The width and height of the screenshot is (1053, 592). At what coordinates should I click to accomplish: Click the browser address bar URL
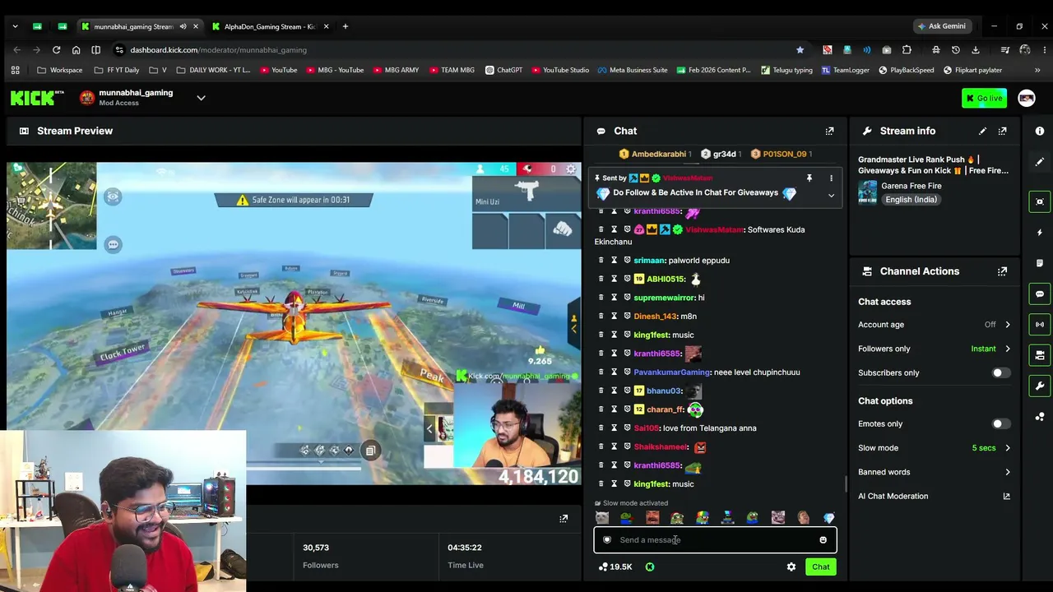coord(218,50)
